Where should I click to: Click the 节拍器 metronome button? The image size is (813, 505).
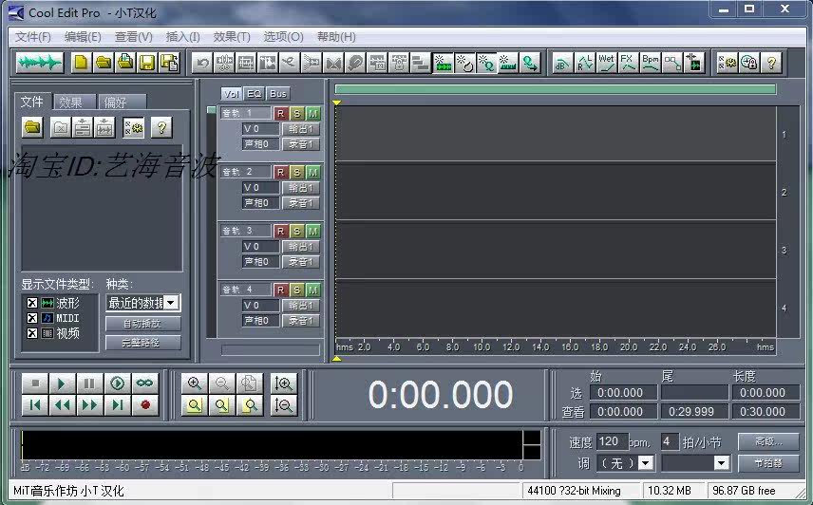(x=768, y=462)
